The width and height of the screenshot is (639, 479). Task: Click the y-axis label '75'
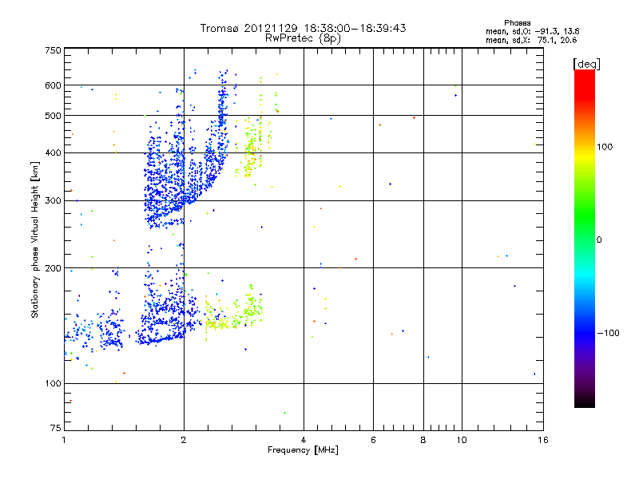56,428
